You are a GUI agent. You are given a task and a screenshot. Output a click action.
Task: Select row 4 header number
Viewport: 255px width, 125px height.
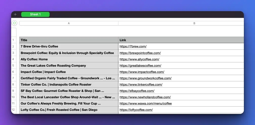(x=13, y=59)
